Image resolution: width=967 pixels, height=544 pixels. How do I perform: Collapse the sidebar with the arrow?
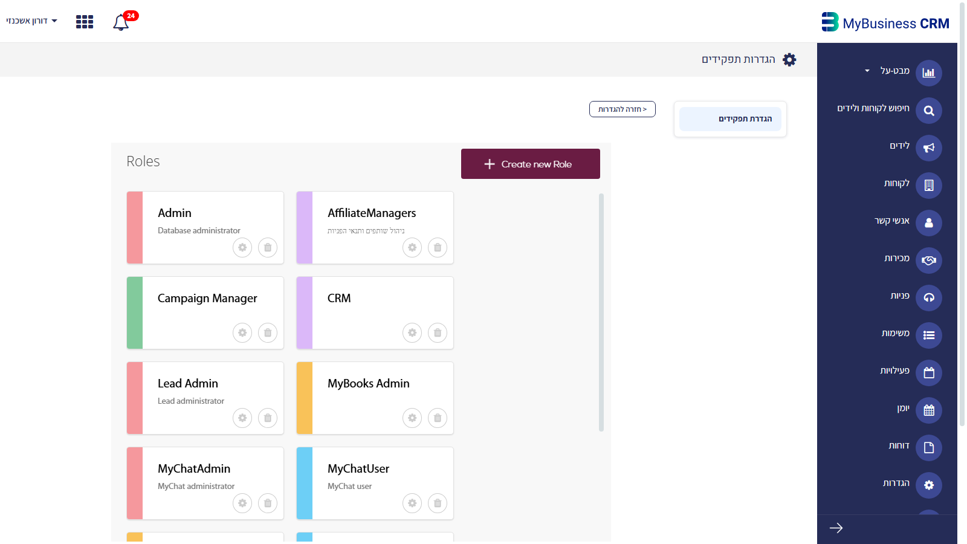tap(836, 528)
